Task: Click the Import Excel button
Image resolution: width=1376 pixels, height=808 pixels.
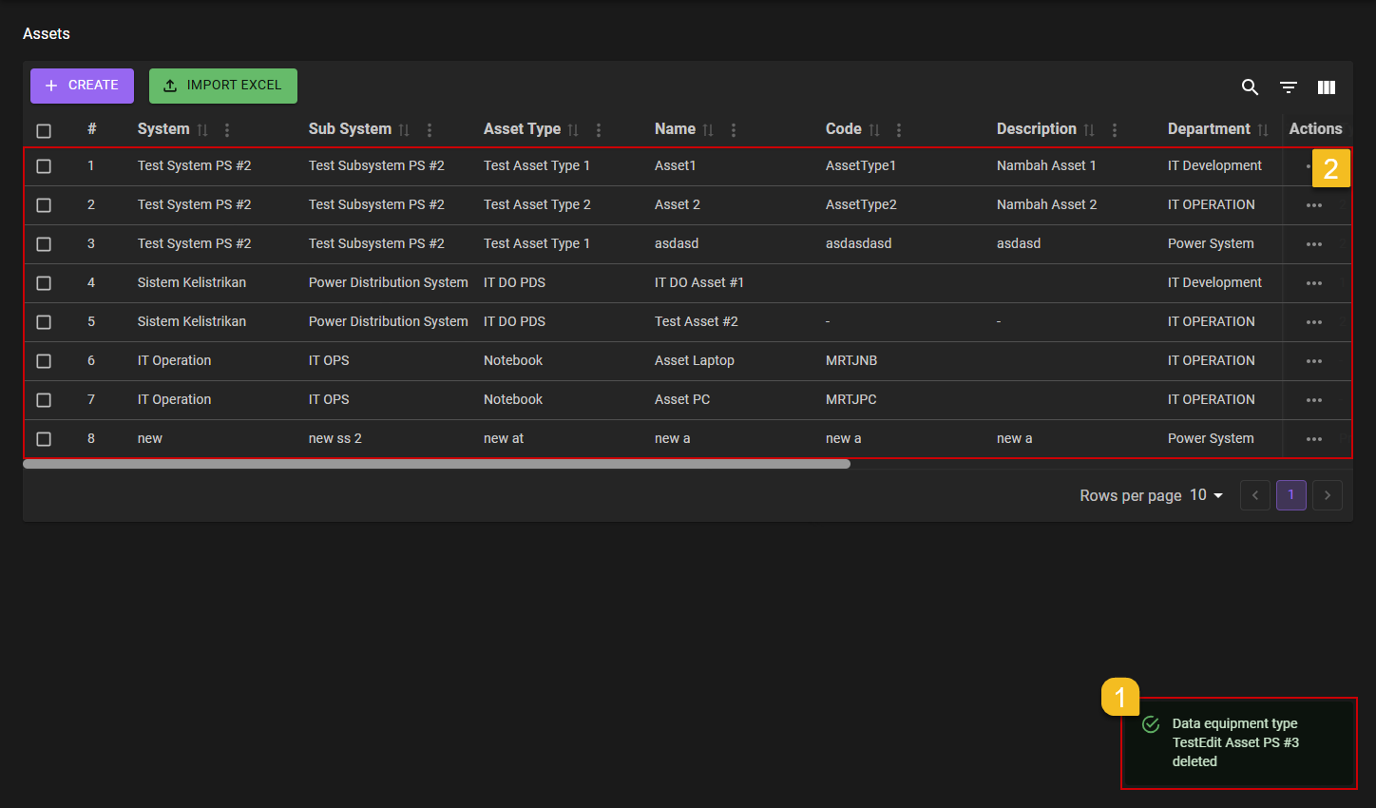Action: [223, 86]
